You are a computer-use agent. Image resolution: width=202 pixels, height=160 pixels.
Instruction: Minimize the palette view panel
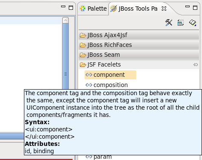(187, 6)
